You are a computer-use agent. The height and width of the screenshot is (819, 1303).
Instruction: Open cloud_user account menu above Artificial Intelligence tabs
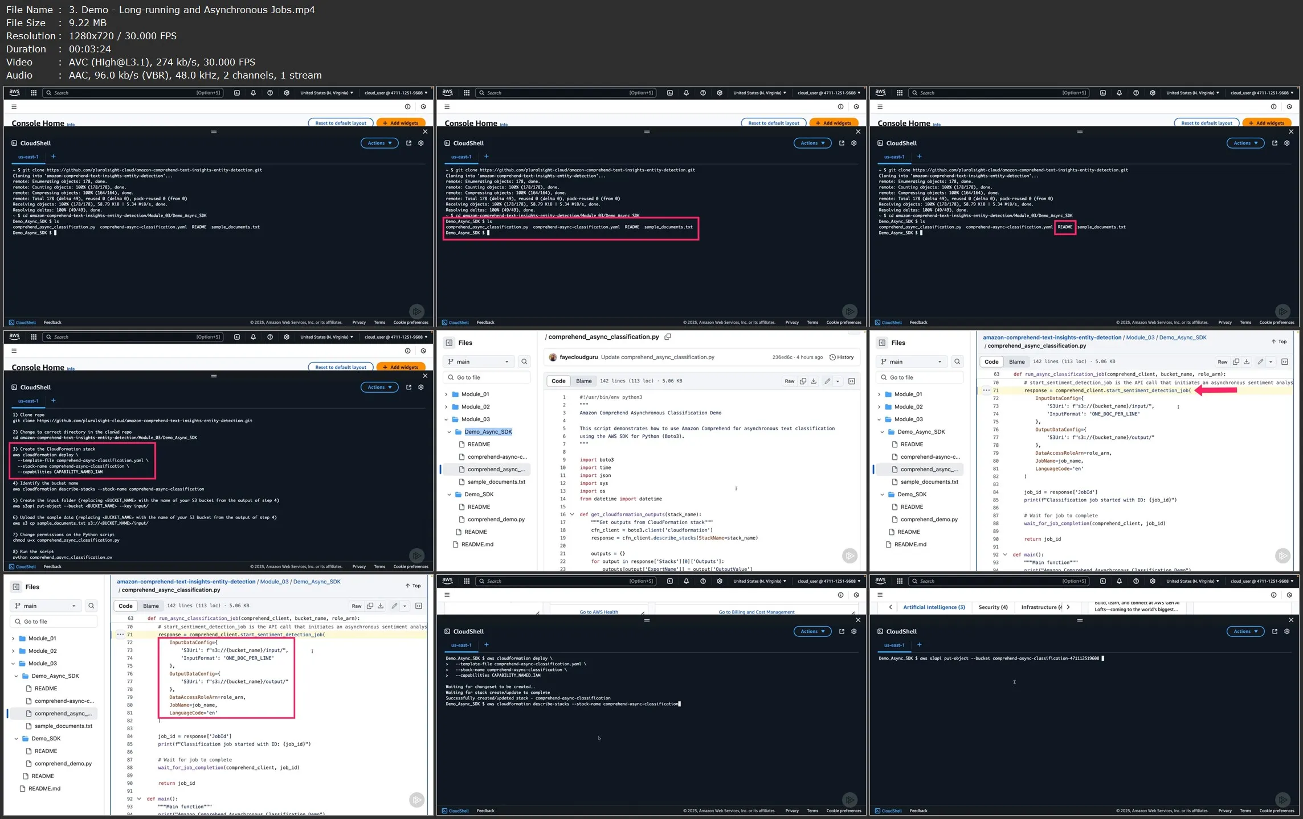1262,581
